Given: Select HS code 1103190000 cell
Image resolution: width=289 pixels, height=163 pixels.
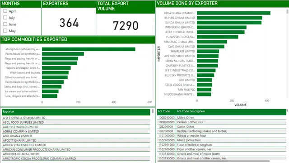Looking at the screenshot, I should pyautogui.click(x=166, y=158).
